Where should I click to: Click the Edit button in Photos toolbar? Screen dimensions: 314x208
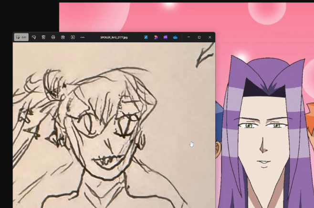pyautogui.click(x=21, y=37)
